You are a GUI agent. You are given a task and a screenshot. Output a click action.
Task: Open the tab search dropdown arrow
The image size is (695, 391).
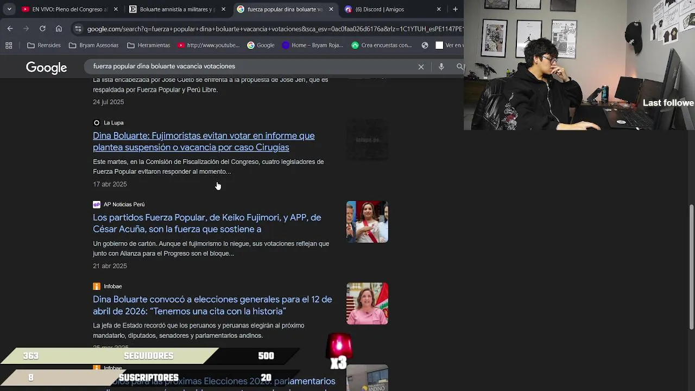(9, 9)
